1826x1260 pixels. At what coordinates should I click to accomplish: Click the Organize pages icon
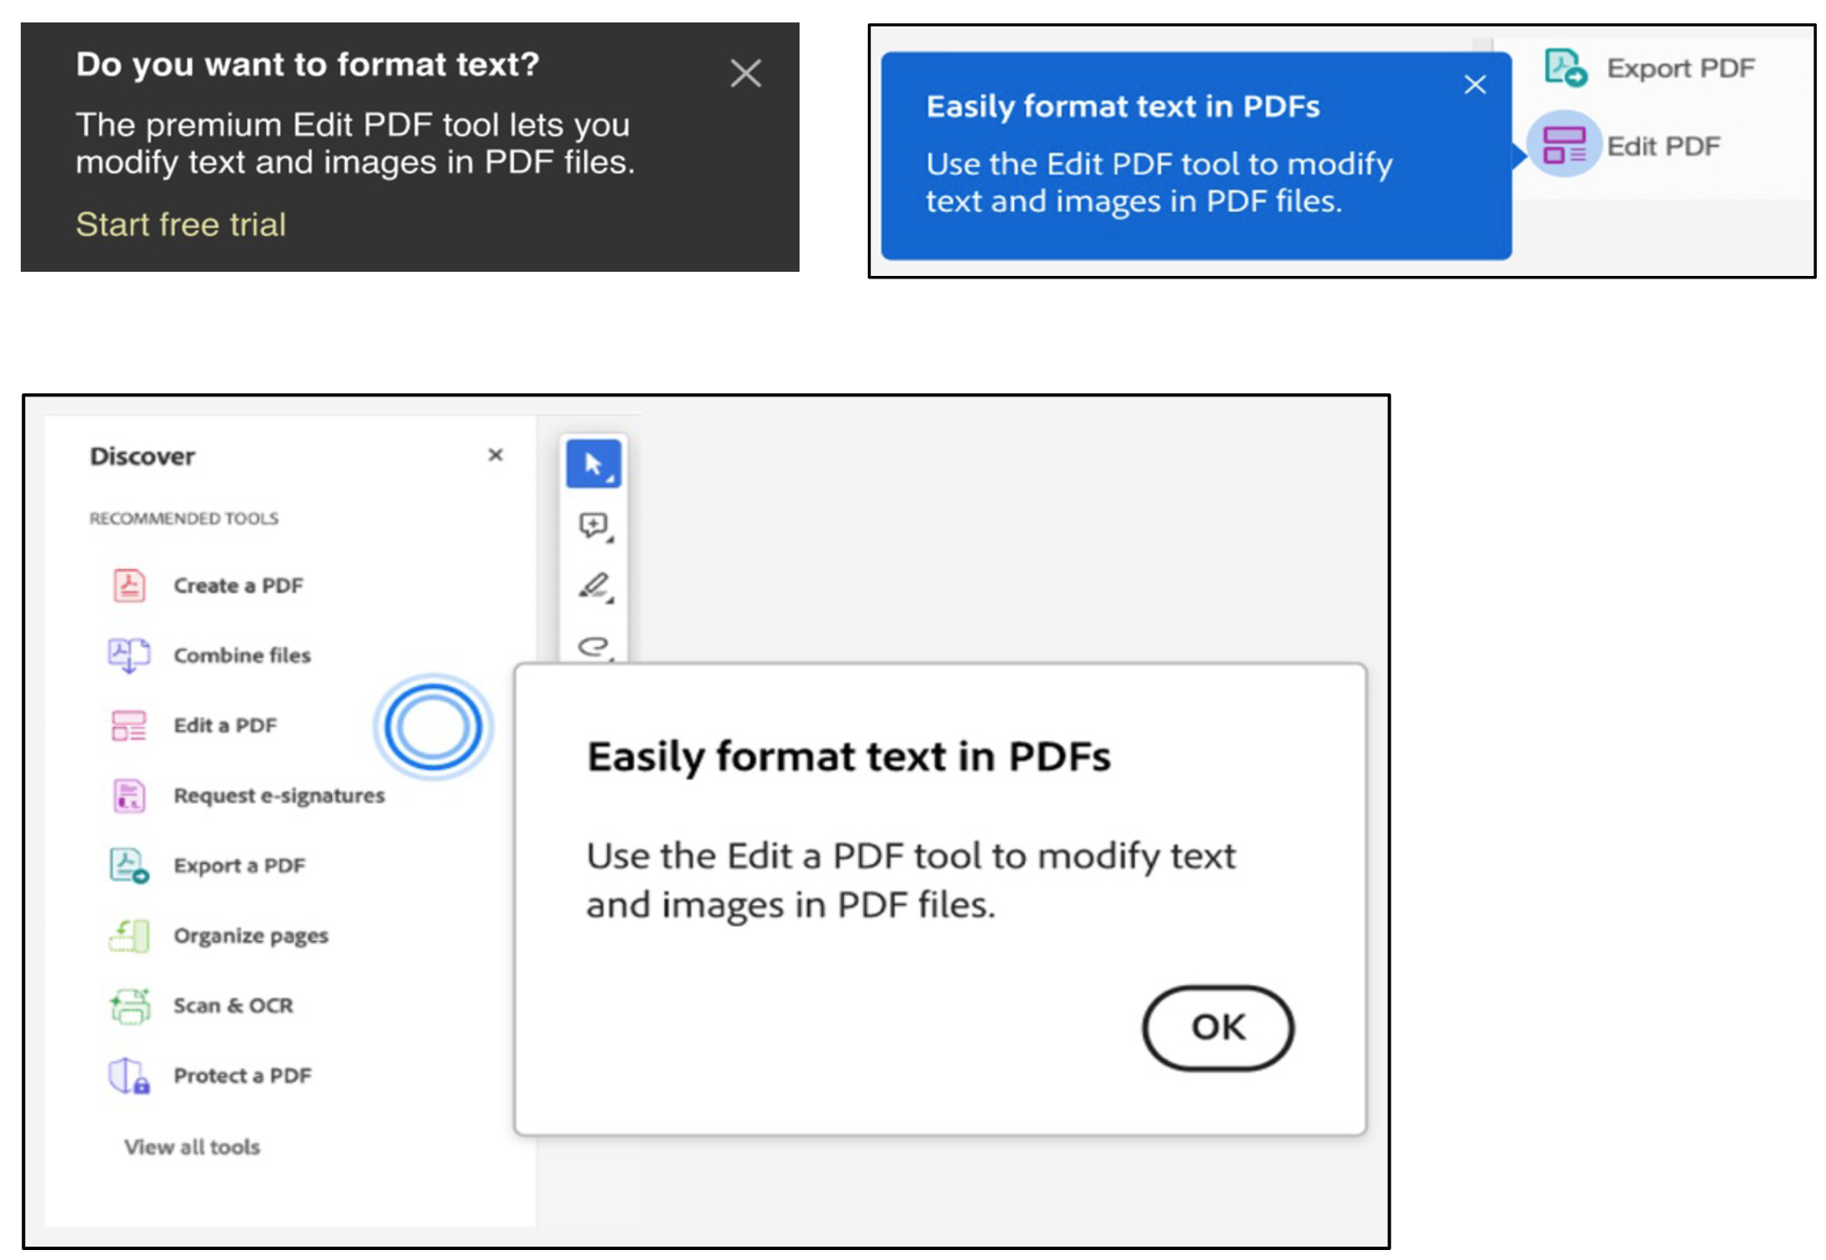129,935
